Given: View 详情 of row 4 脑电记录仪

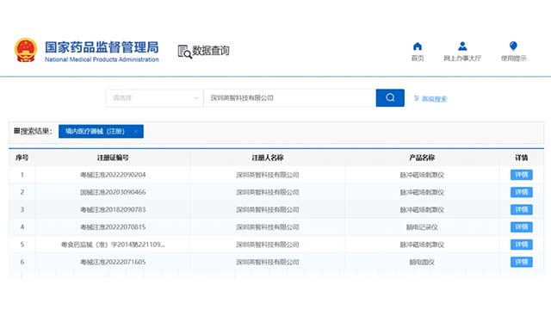Looking at the screenshot, I should tap(522, 227).
